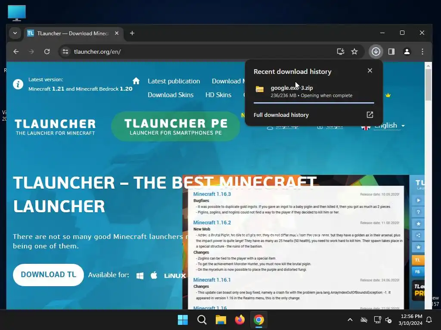Open the desktop This PC monitor icon
Image resolution: width=441 pixels, height=330 pixels.
point(17,13)
